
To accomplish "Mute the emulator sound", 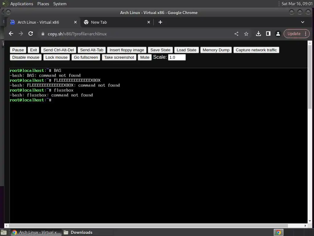I will (x=145, y=57).
